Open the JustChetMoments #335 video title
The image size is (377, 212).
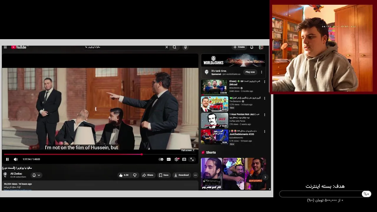point(243,132)
